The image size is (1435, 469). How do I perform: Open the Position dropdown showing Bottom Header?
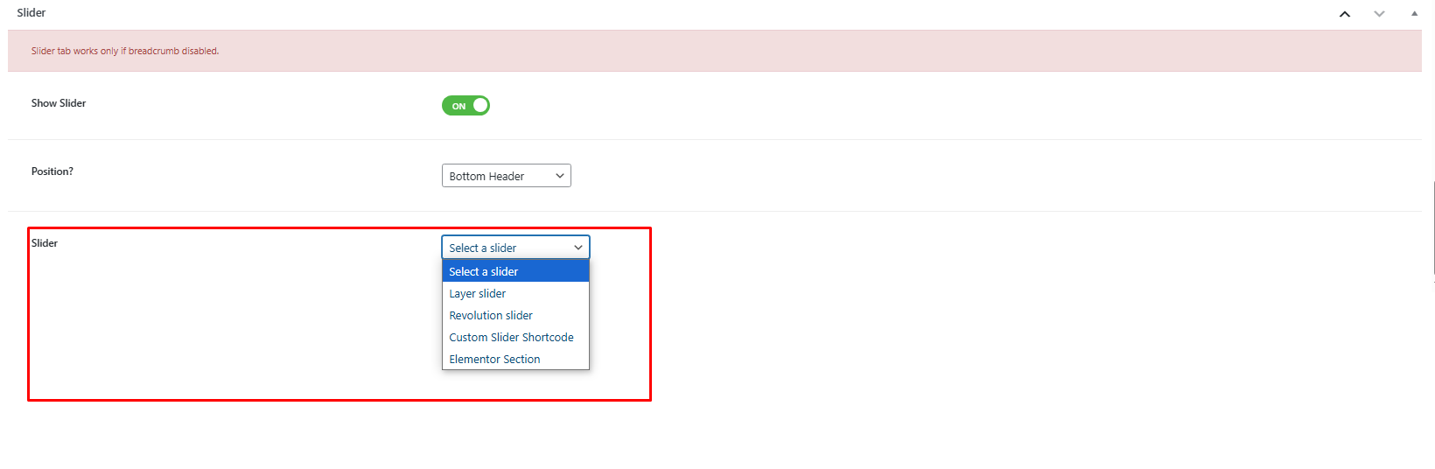click(x=506, y=176)
